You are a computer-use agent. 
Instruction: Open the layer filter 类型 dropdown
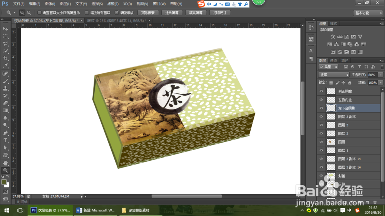(x=328, y=67)
